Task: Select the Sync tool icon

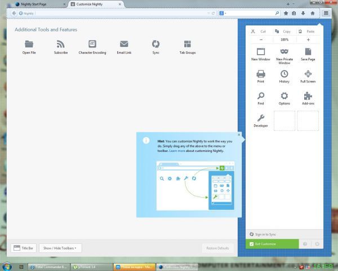Action: [x=155, y=44]
